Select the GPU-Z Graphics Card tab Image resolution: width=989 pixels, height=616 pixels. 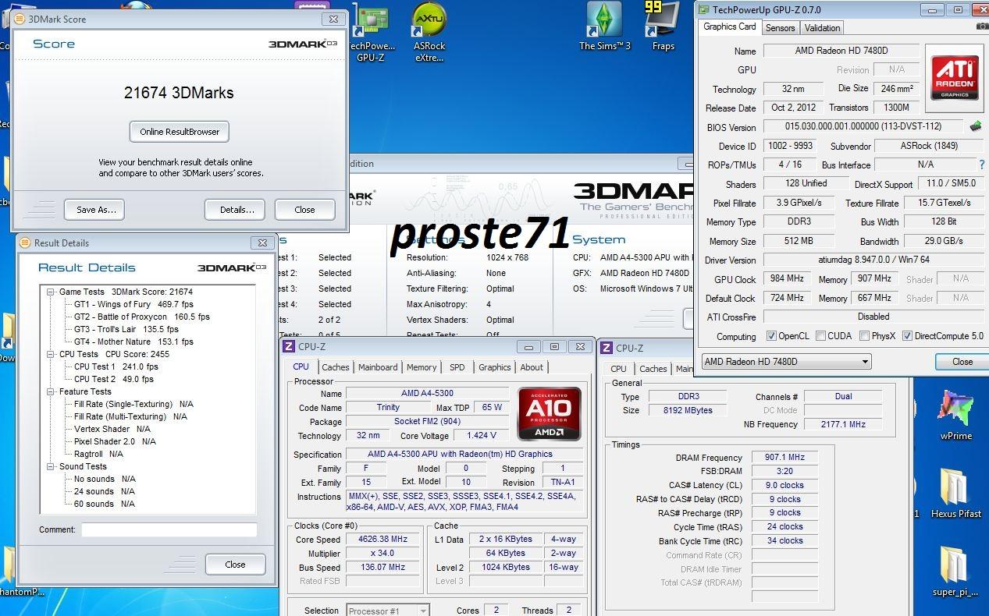(730, 27)
